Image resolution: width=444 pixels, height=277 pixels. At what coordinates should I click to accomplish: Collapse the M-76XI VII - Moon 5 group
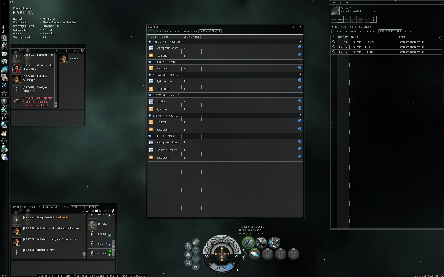click(300, 75)
